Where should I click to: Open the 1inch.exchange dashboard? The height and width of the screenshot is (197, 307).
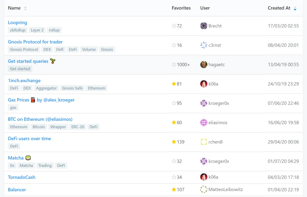(x=24, y=80)
